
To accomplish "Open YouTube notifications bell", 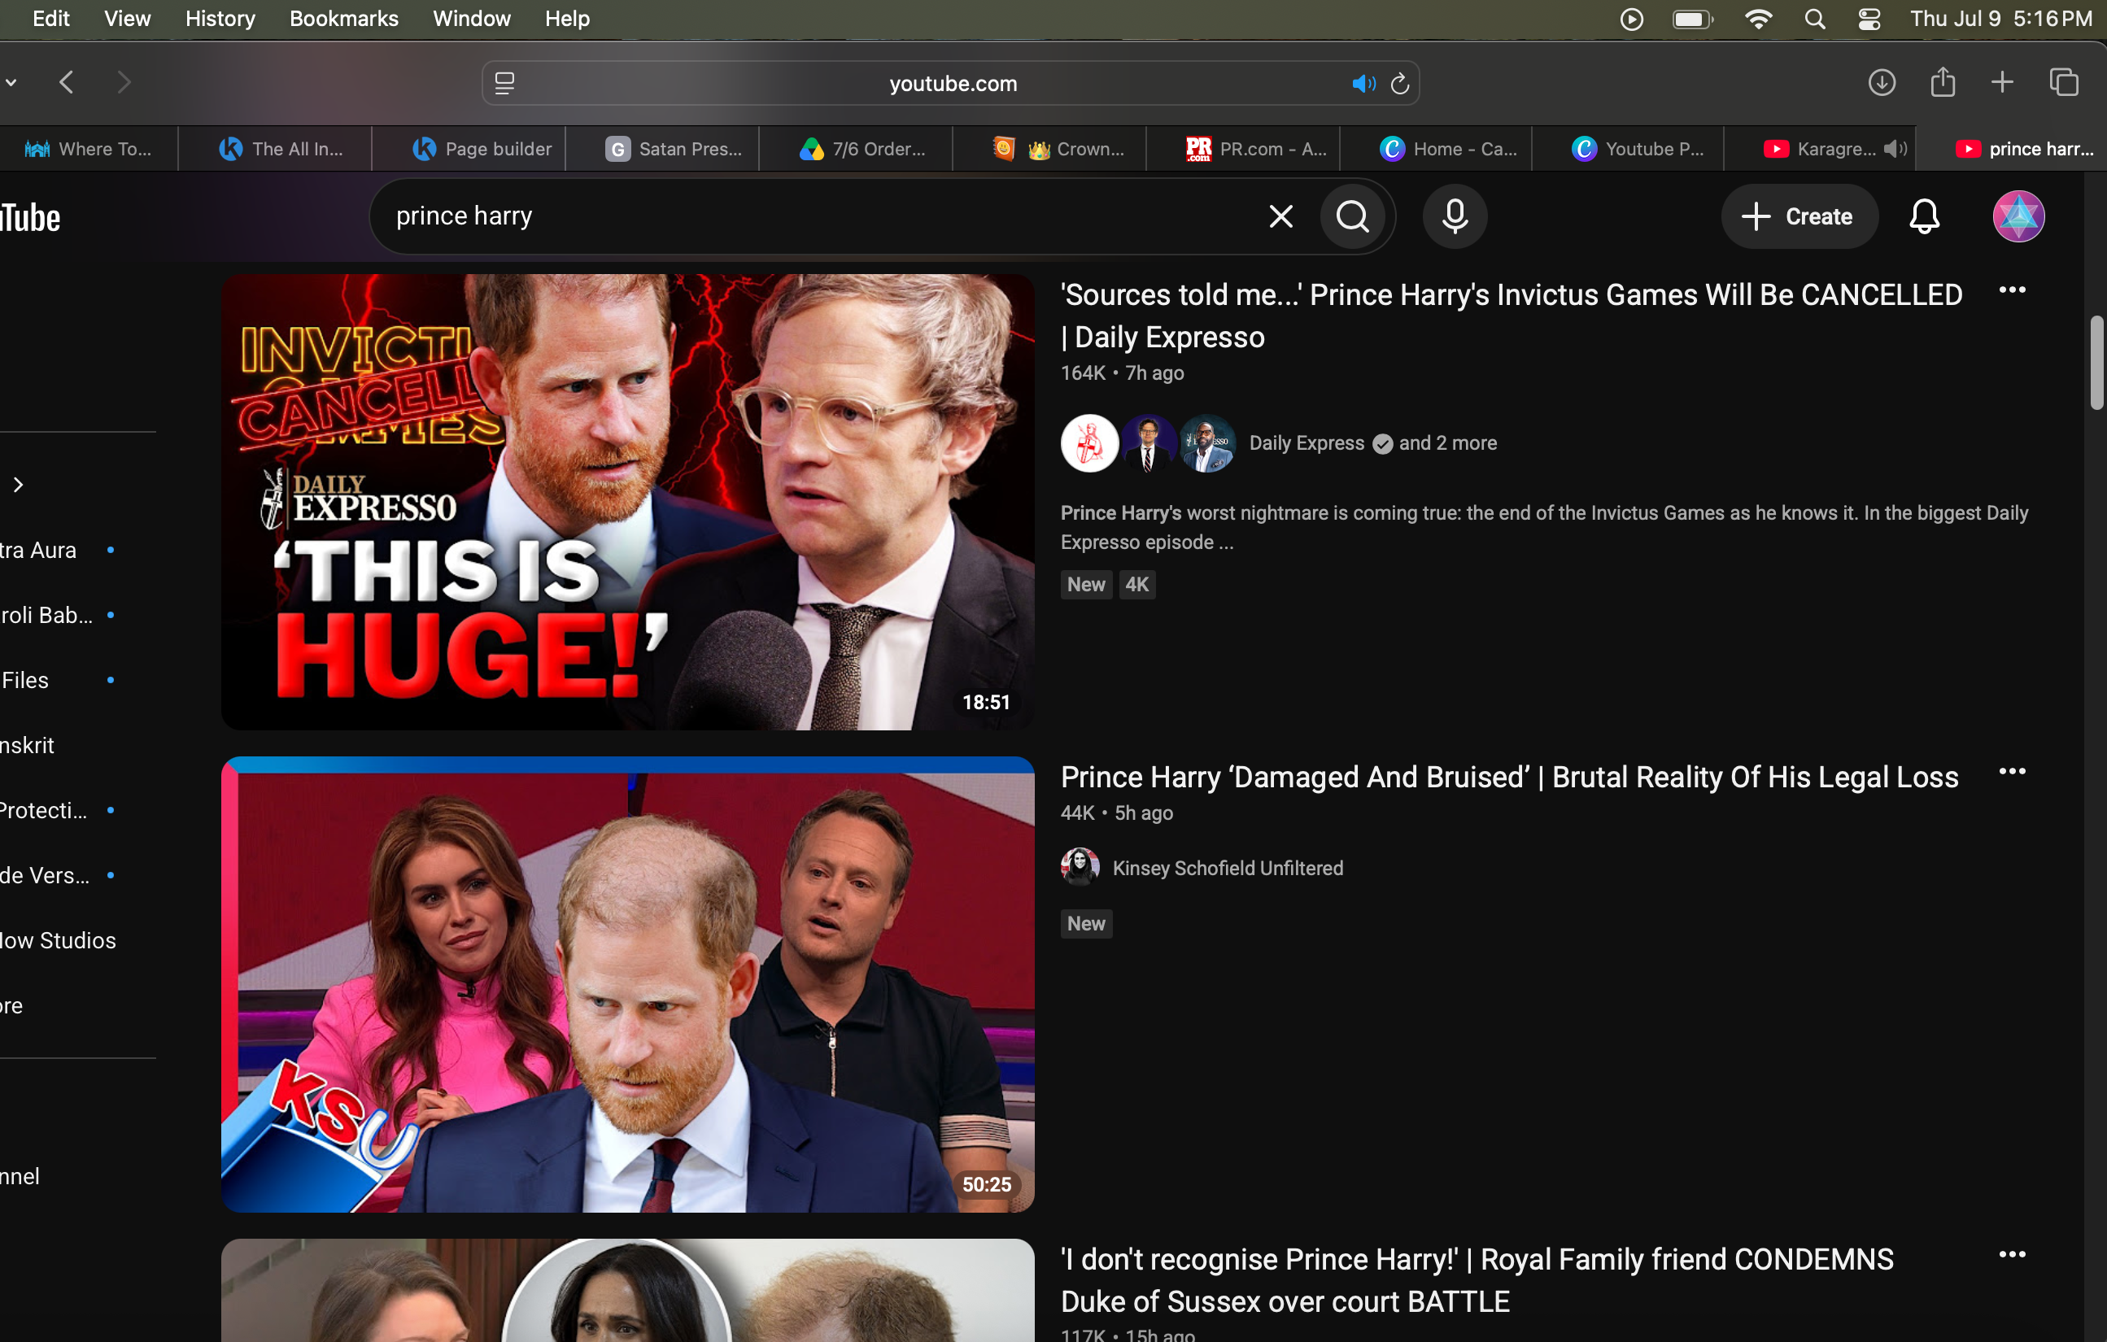I will coord(1924,216).
